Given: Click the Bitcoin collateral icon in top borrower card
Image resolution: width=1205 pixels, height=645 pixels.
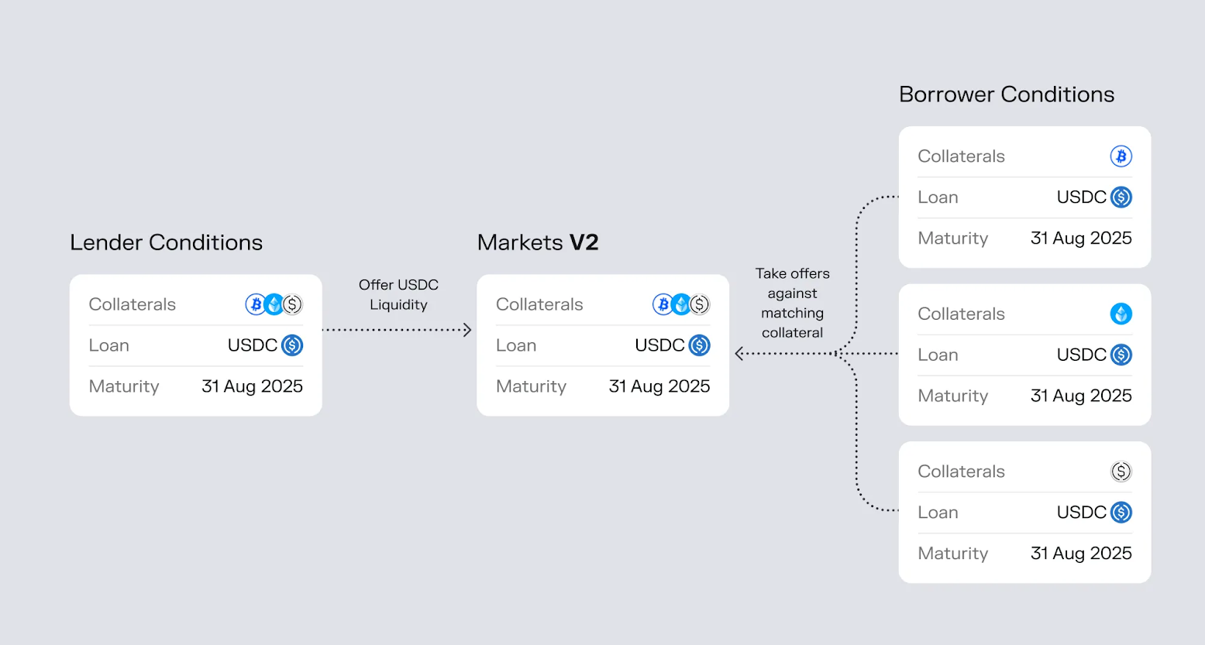Looking at the screenshot, I should click(x=1121, y=156).
